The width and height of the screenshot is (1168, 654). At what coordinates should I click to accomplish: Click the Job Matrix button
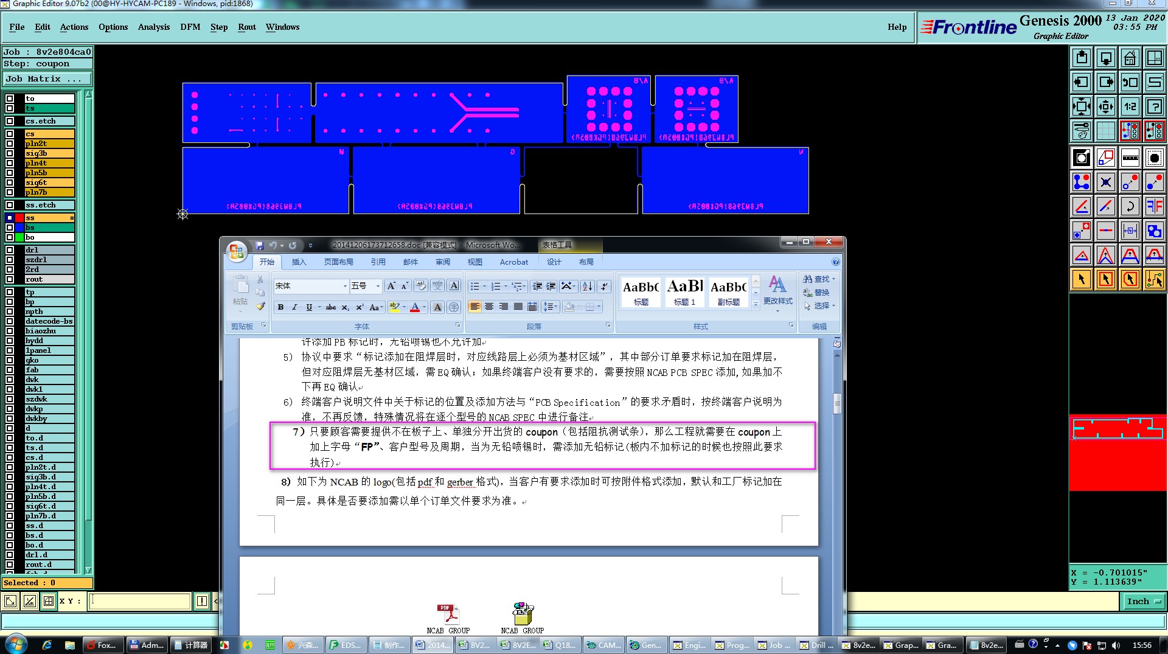pos(47,79)
